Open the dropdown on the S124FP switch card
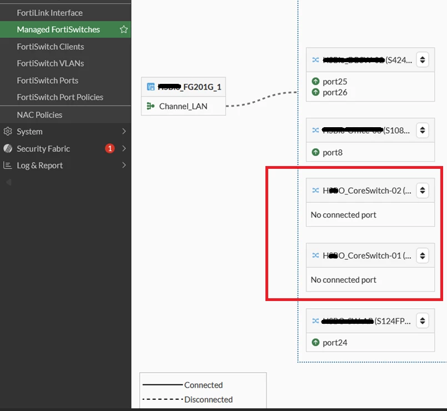The image size is (447, 411). coord(423,320)
